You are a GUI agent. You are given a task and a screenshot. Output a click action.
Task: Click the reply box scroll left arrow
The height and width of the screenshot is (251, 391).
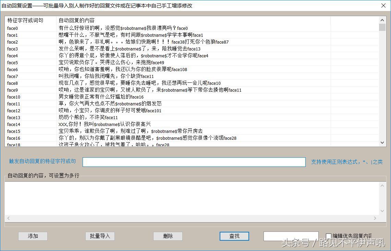pyautogui.click(x=9, y=218)
